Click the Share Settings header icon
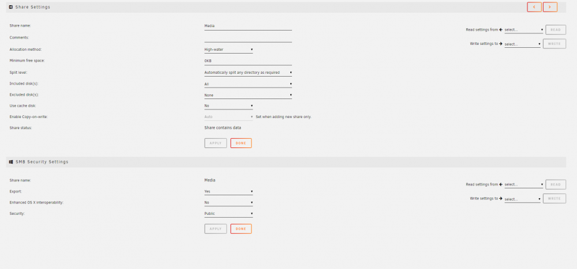The image size is (577, 269). [10, 7]
